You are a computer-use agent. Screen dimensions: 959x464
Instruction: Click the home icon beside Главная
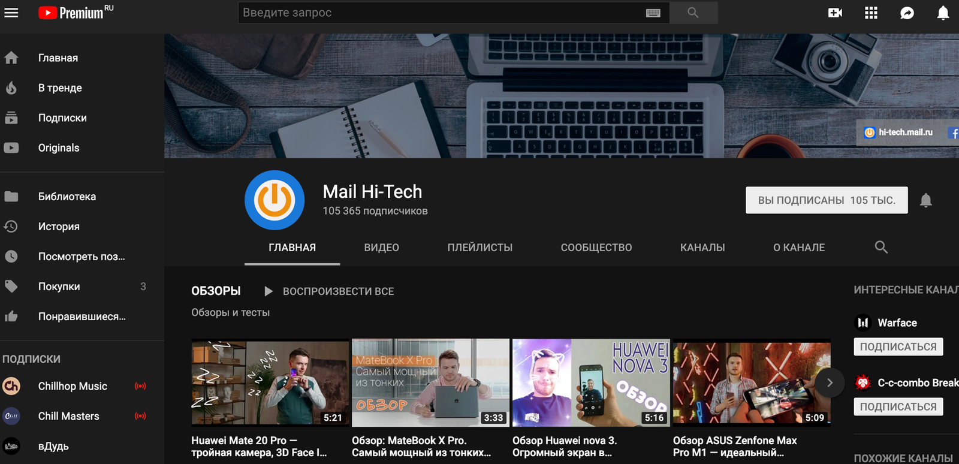pos(11,58)
